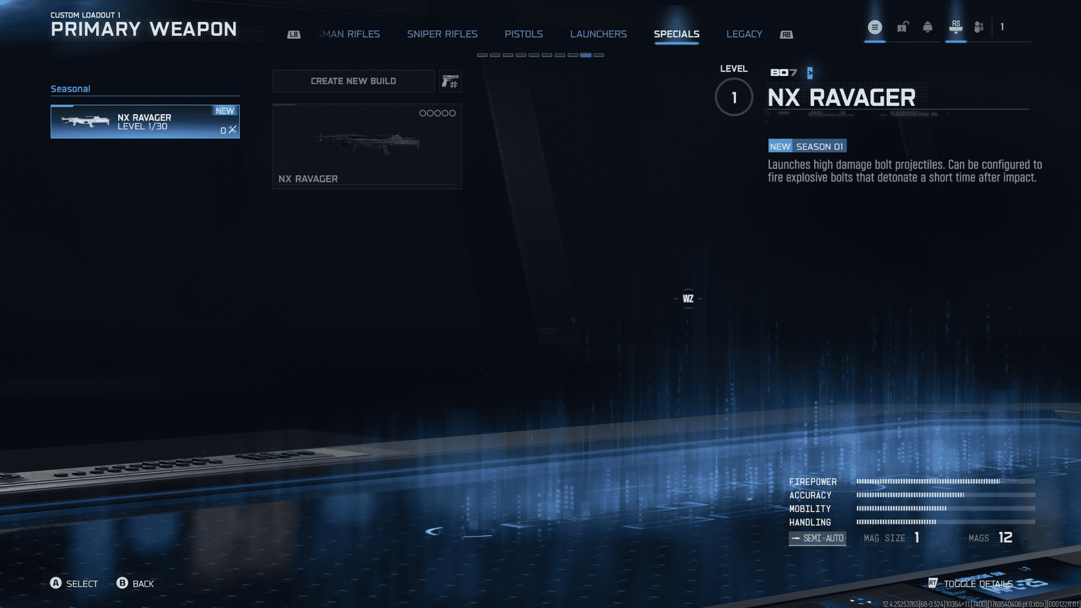This screenshot has height=608, width=1081.
Task: Click the BO7 game arrow indicator
Action: pos(810,73)
